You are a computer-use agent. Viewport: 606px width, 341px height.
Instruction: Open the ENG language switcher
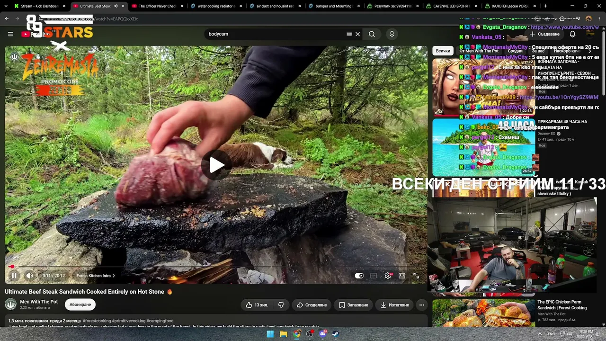pos(551,334)
